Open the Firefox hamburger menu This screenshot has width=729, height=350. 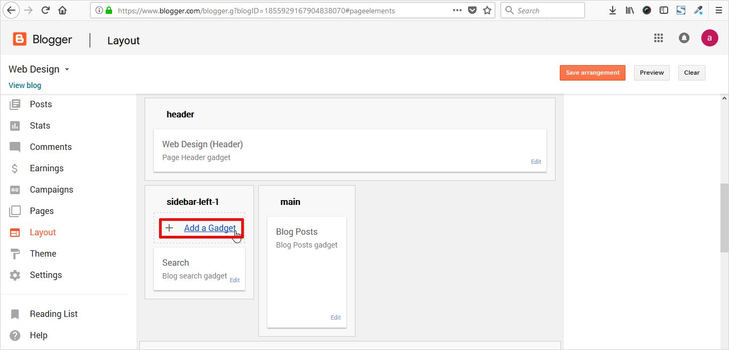(x=718, y=10)
